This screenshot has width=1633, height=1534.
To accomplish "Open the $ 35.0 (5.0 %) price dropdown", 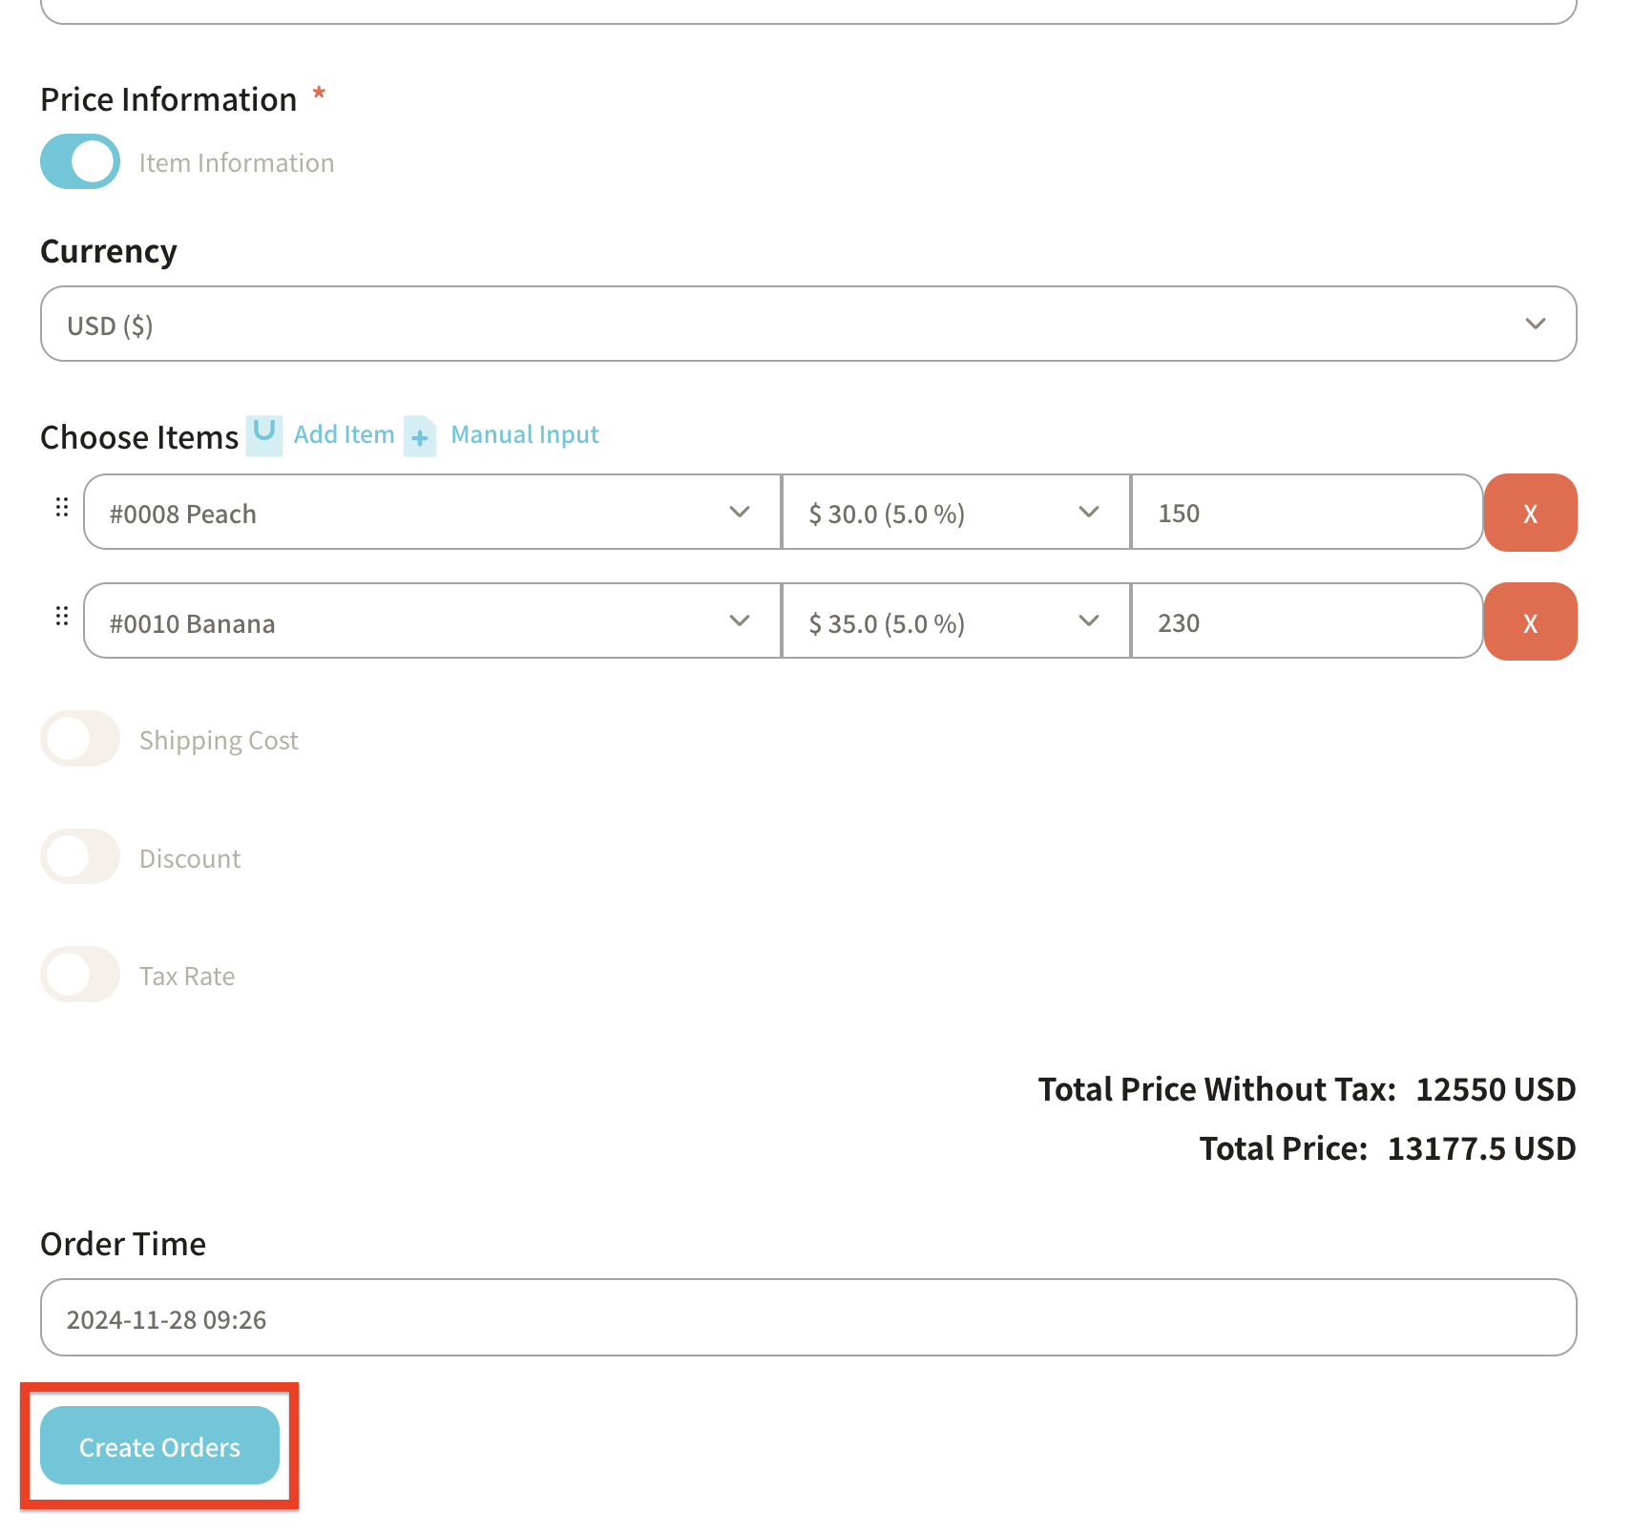I will tap(954, 622).
